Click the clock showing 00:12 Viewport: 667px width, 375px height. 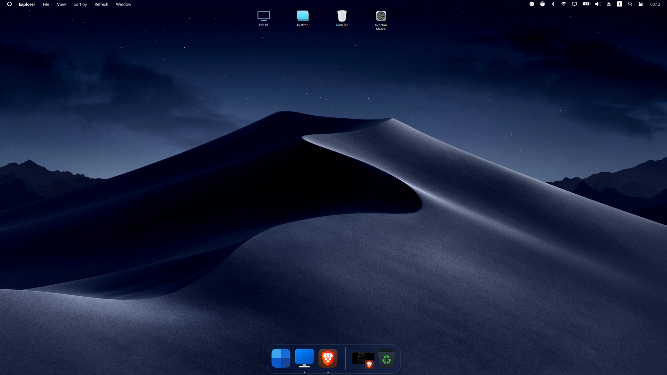point(655,4)
